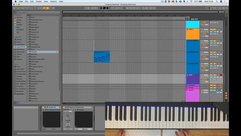Click the Automation Arm icon
The image size is (241, 136).
pos(114,8)
